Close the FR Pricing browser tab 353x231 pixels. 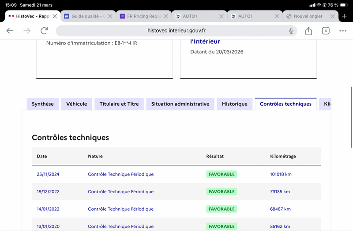pos(166,16)
